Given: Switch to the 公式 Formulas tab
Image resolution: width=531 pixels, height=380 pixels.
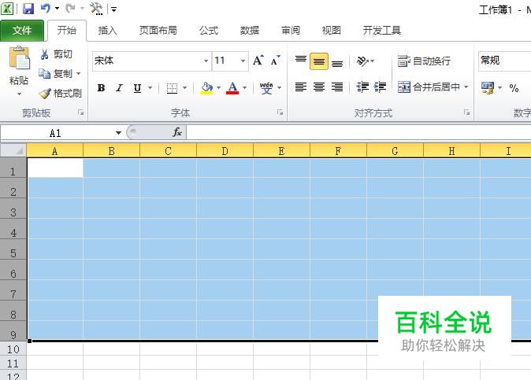Looking at the screenshot, I should pyautogui.click(x=209, y=31).
